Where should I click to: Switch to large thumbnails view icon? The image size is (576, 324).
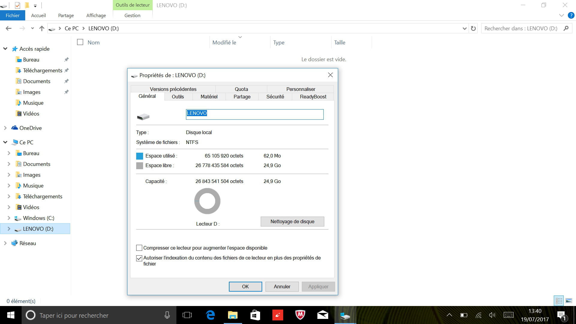pos(569,301)
